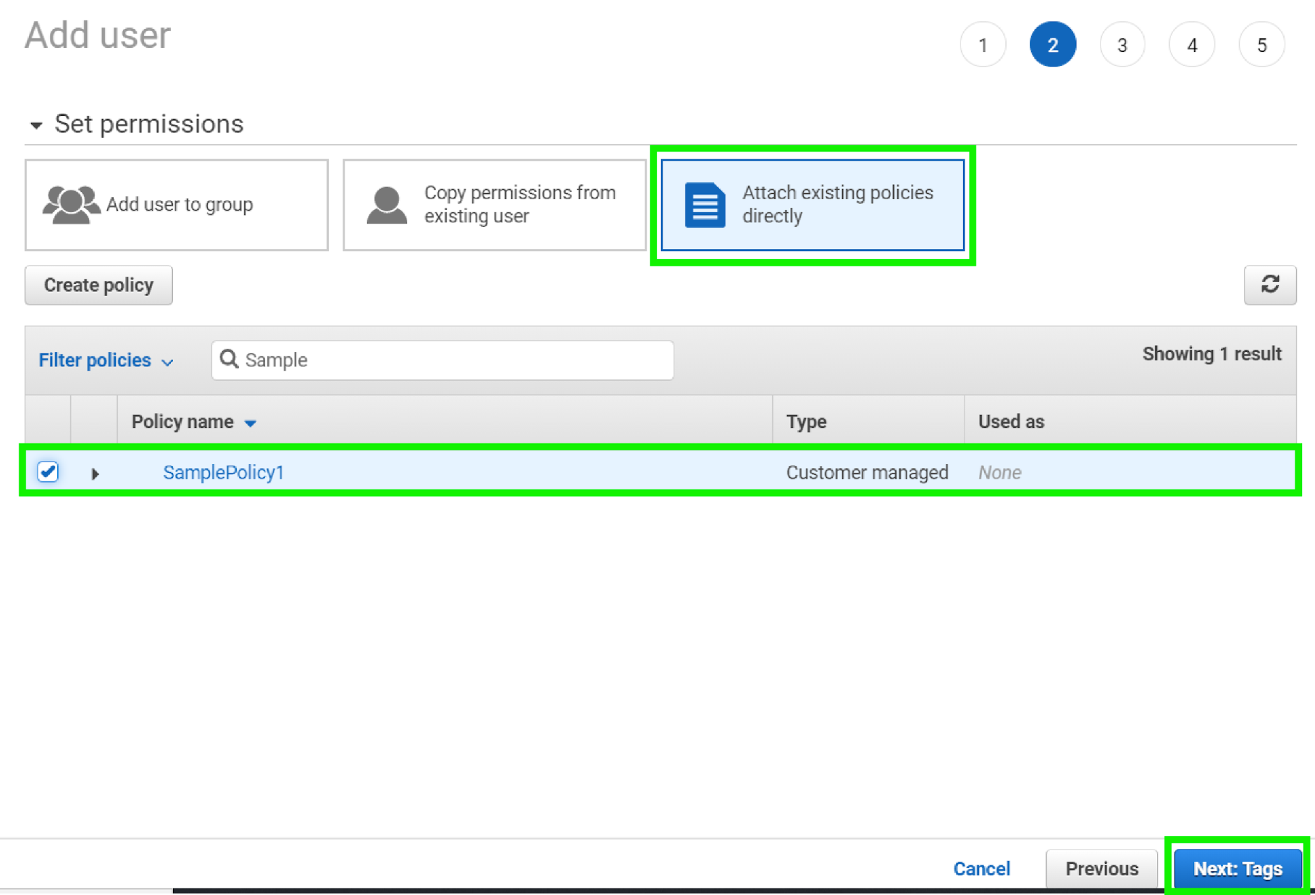Click step 5 in the wizard progress
Image resolution: width=1315 pixels, height=895 pixels.
[x=1261, y=44]
